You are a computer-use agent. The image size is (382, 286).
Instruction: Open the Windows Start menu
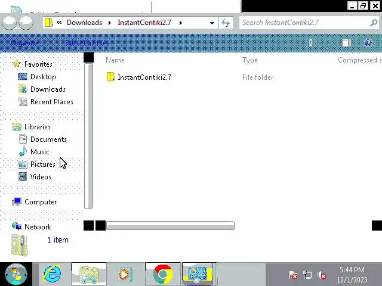coord(16,274)
